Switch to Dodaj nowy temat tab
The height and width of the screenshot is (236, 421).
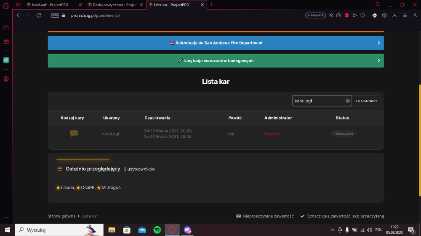pos(115,5)
